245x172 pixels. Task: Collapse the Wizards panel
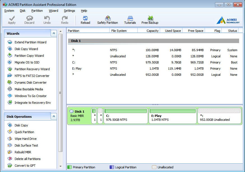pyautogui.click(x=54, y=33)
